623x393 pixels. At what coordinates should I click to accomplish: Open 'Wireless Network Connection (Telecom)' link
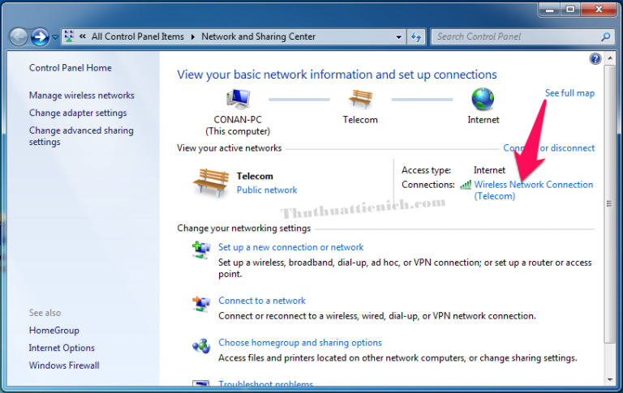coord(533,185)
